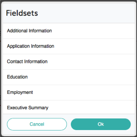
Task: Confirm selection with the Ok button
Action: coord(101,124)
